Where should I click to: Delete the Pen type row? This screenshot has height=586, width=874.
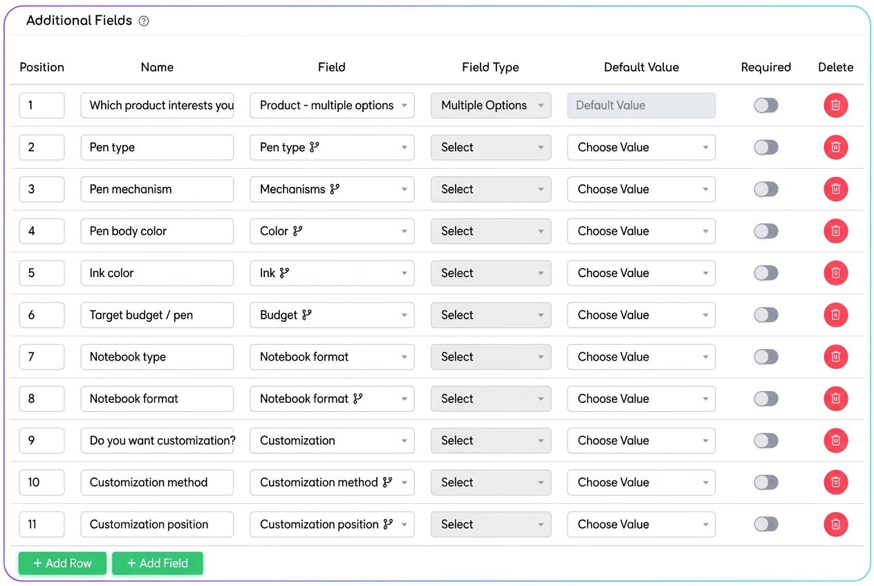(x=835, y=147)
